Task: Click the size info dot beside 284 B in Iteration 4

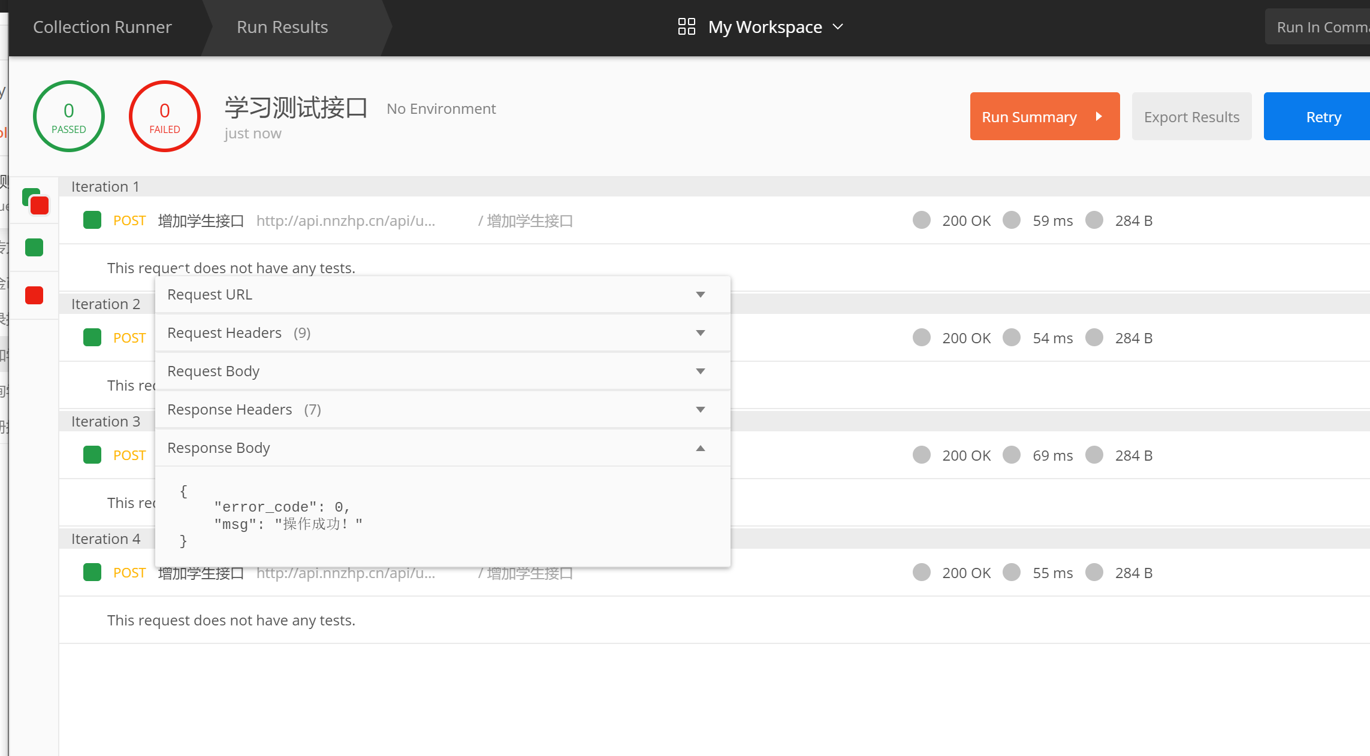Action: (1094, 573)
